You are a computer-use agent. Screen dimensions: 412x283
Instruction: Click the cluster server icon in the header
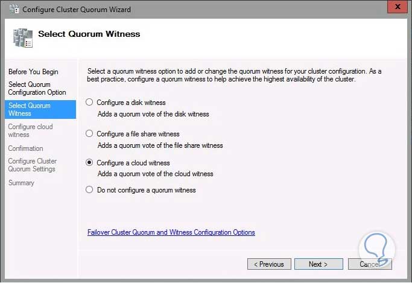click(22, 37)
